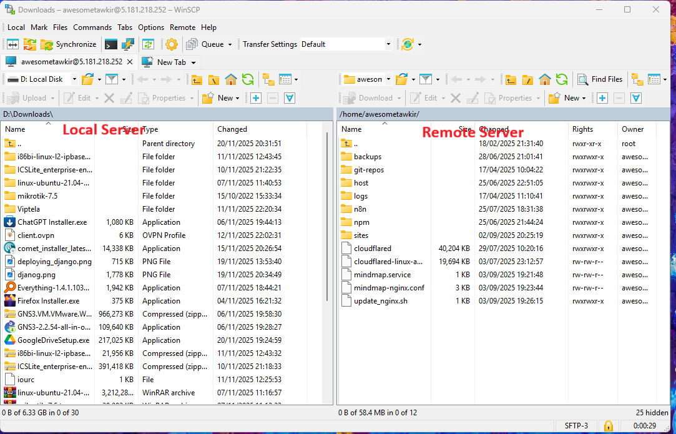The height and width of the screenshot is (434, 676).
Task: Click the Find Files button
Action: (x=600, y=79)
